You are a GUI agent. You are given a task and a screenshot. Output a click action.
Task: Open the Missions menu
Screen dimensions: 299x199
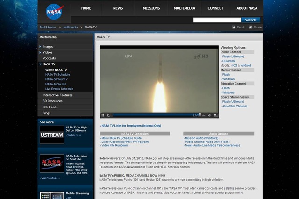point(151,8)
